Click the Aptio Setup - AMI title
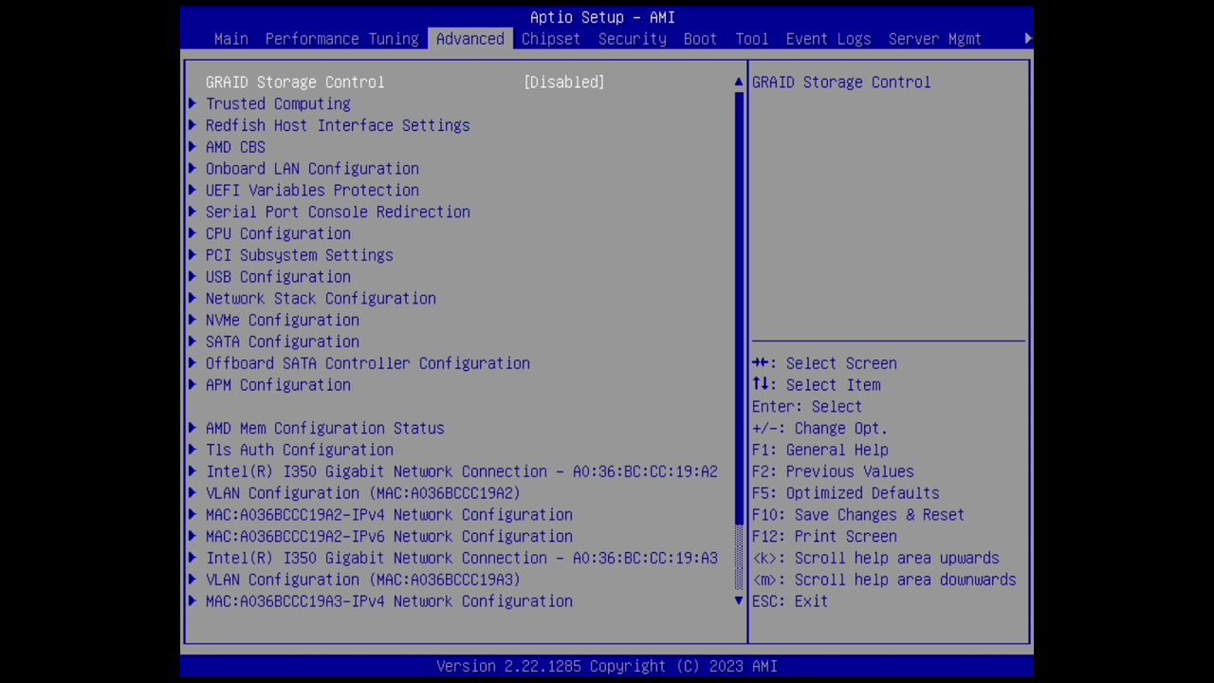 pos(602,17)
